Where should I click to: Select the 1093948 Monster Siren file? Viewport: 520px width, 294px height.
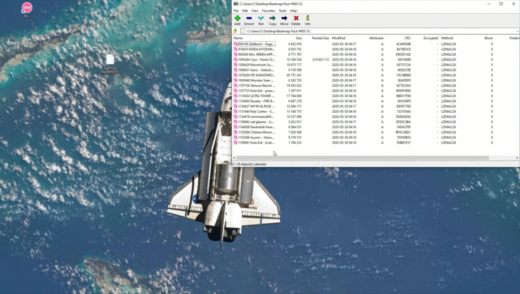[x=256, y=81]
